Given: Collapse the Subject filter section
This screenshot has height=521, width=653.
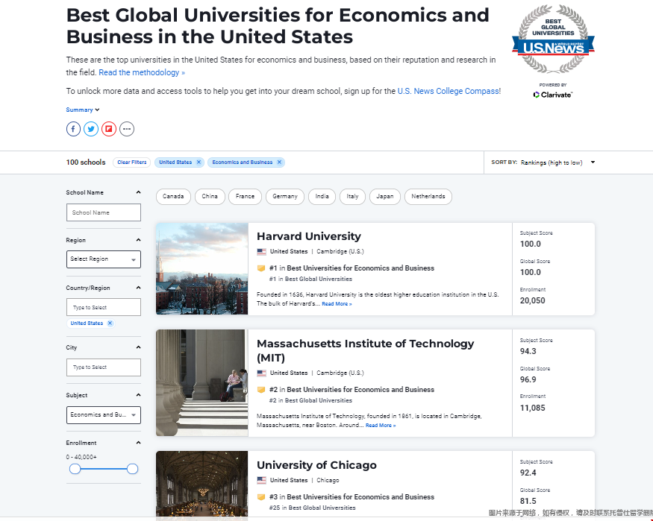Looking at the screenshot, I should pos(138,395).
